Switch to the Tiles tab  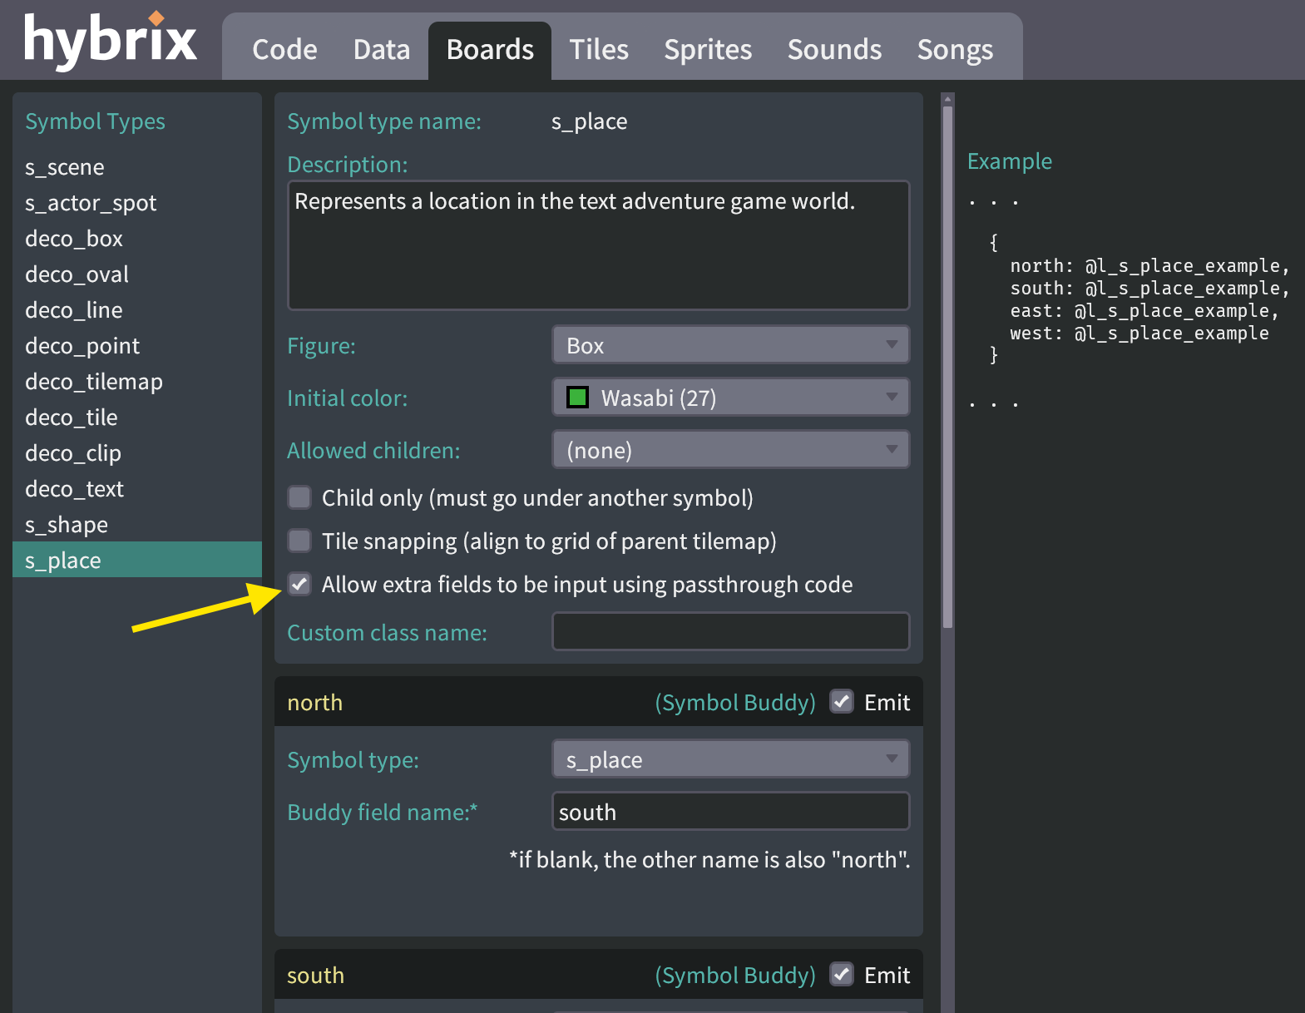(x=599, y=50)
